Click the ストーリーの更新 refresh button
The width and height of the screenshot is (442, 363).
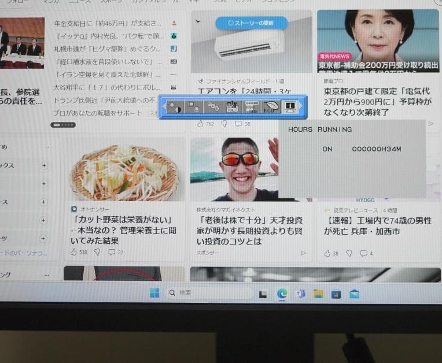pyautogui.click(x=251, y=23)
